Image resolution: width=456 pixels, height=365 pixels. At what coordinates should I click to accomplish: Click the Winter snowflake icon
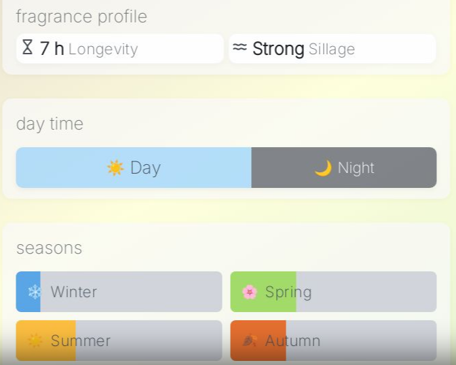click(34, 292)
